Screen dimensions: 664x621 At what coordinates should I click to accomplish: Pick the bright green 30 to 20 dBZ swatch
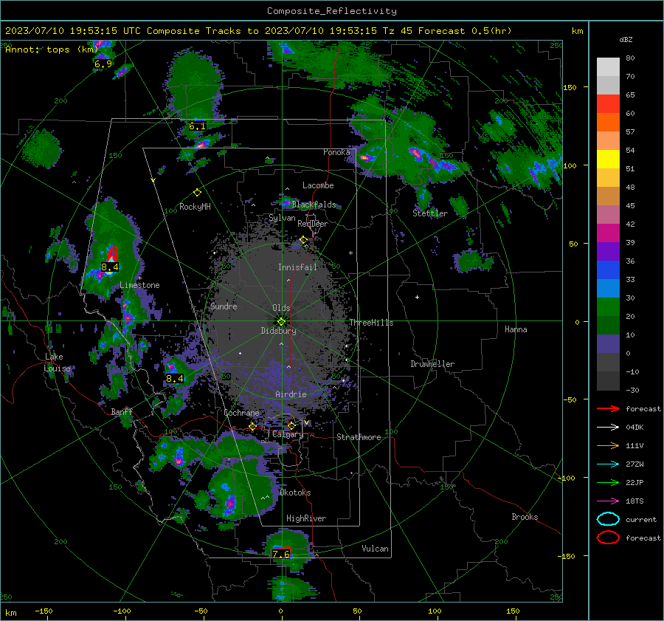point(608,307)
